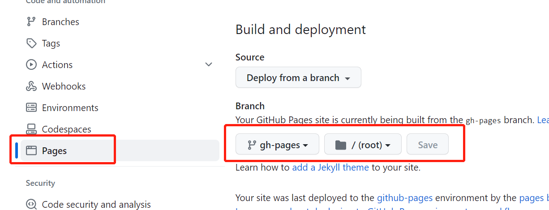Open the / (root) folder selector caret
The width and height of the screenshot is (549, 210).
388,146
